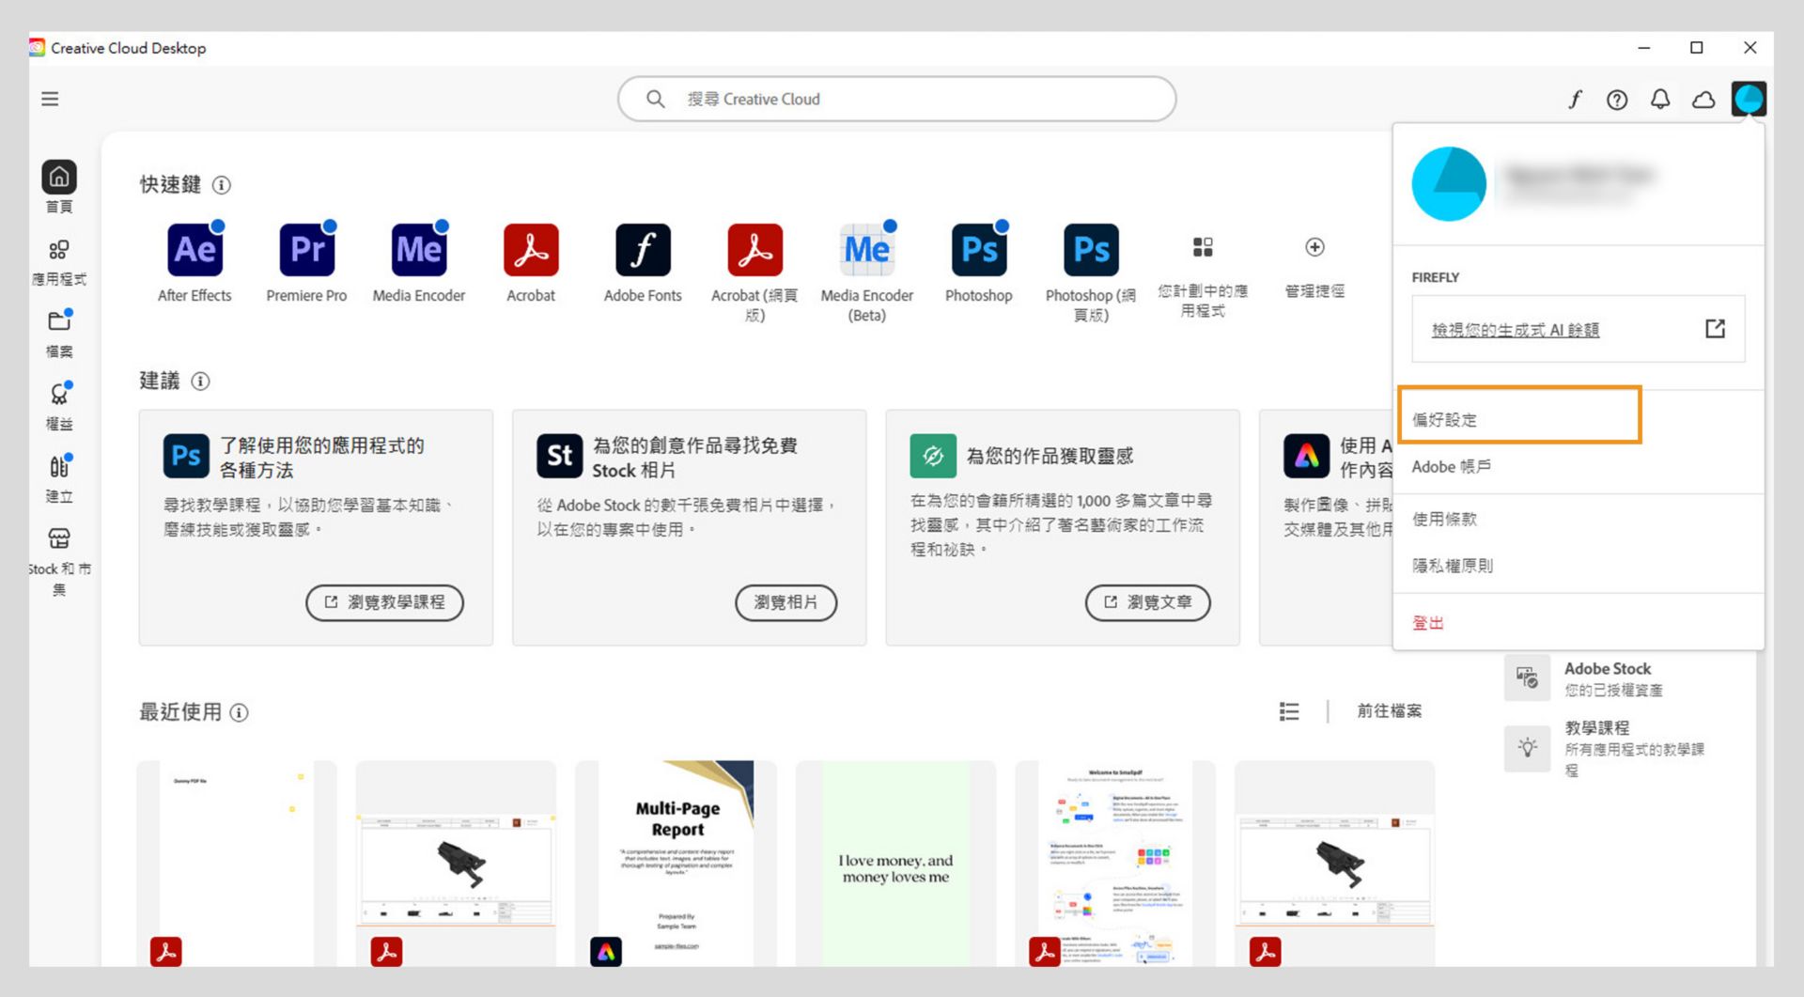Open the 為您的作品獲取靈感 suggestion card
1804x997 pixels.
point(1063,527)
